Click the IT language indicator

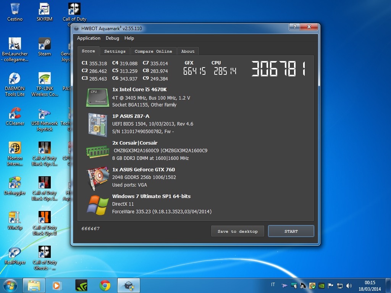273,285
